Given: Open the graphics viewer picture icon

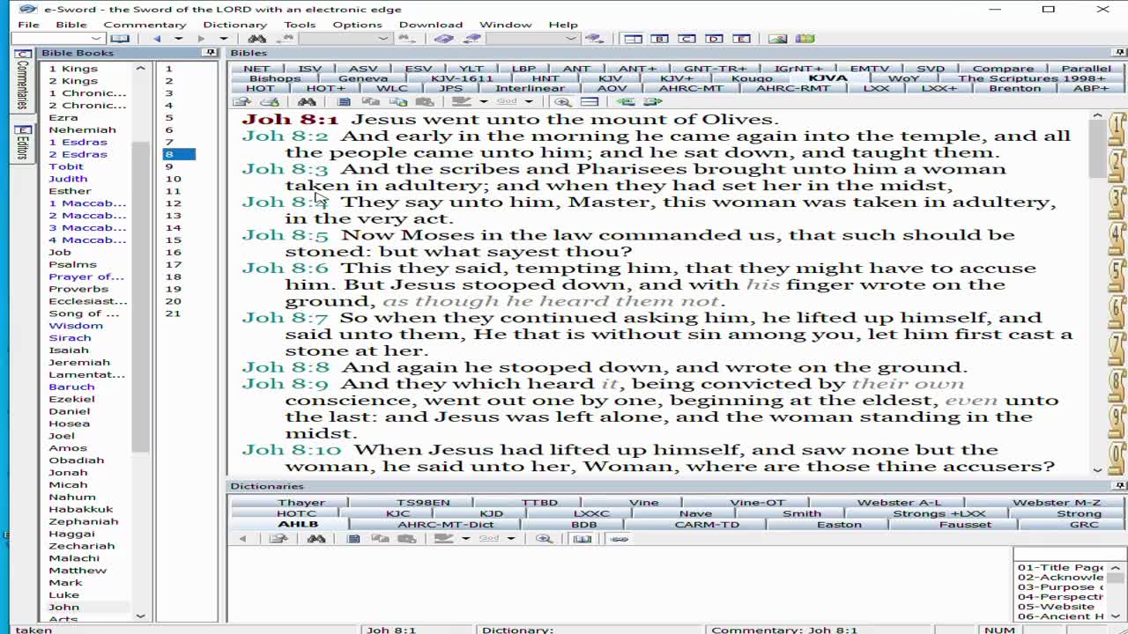Looking at the screenshot, I should tap(777, 39).
